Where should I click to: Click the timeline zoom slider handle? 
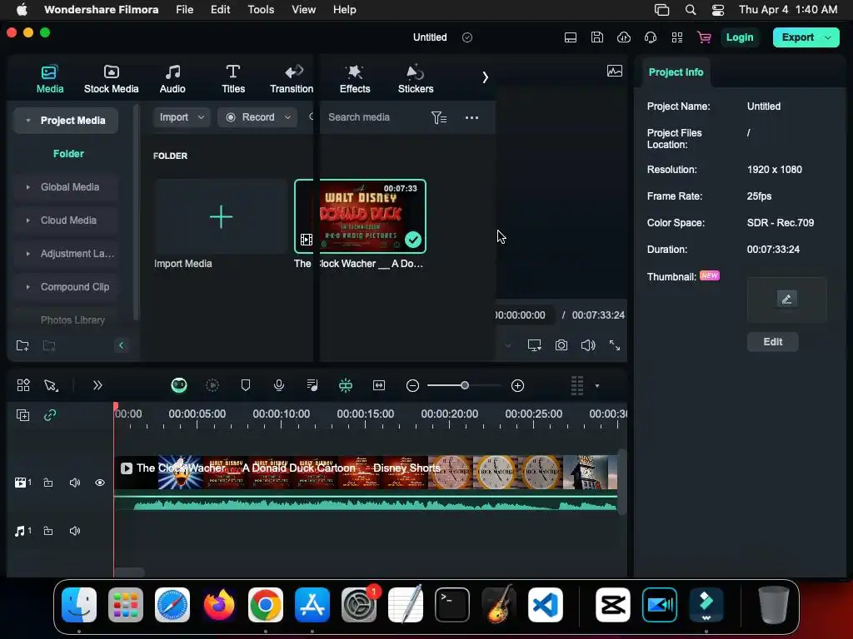tap(465, 385)
